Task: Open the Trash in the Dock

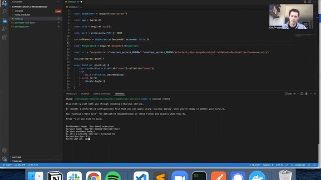Action: tap(285, 175)
